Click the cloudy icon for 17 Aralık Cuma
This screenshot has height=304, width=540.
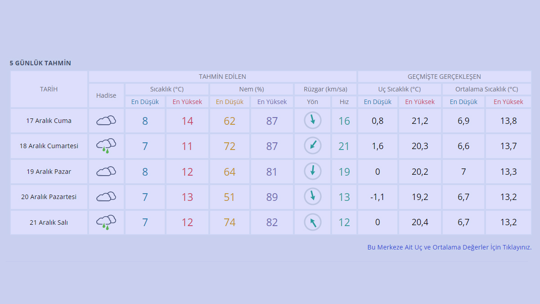coord(106,121)
